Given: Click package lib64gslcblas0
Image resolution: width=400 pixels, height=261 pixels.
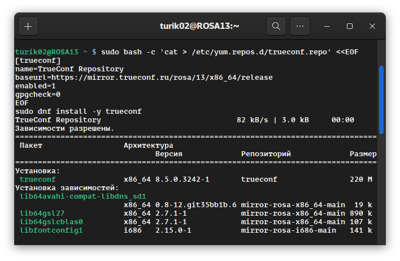Looking at the screenshot, I should (51, 222).
